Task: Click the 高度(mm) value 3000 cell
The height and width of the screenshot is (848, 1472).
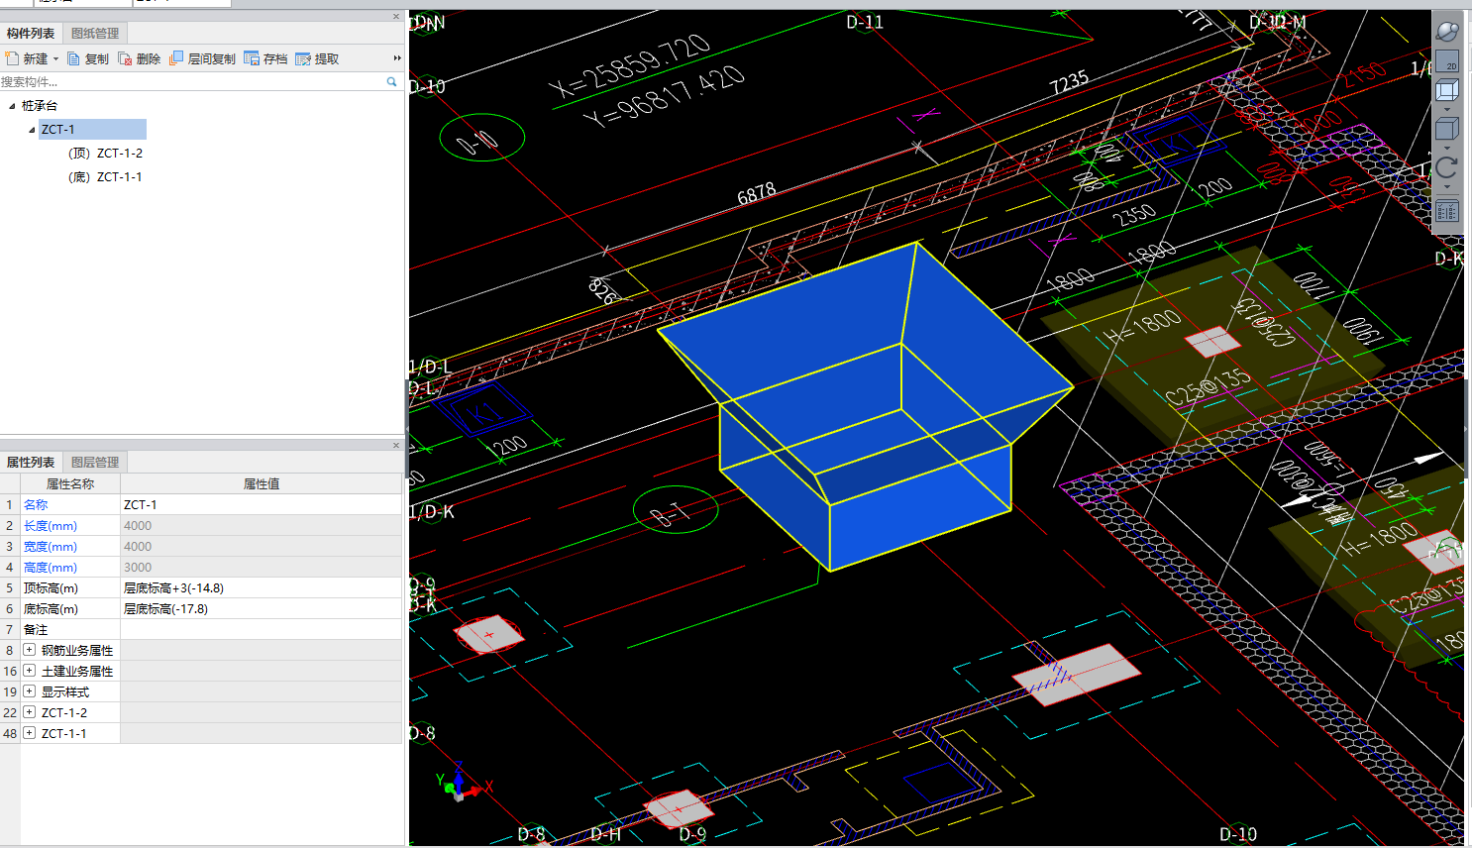Action: [262, 568]
